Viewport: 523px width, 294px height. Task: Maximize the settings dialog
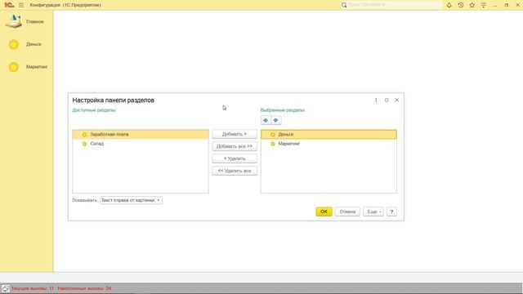coord(387,100)
